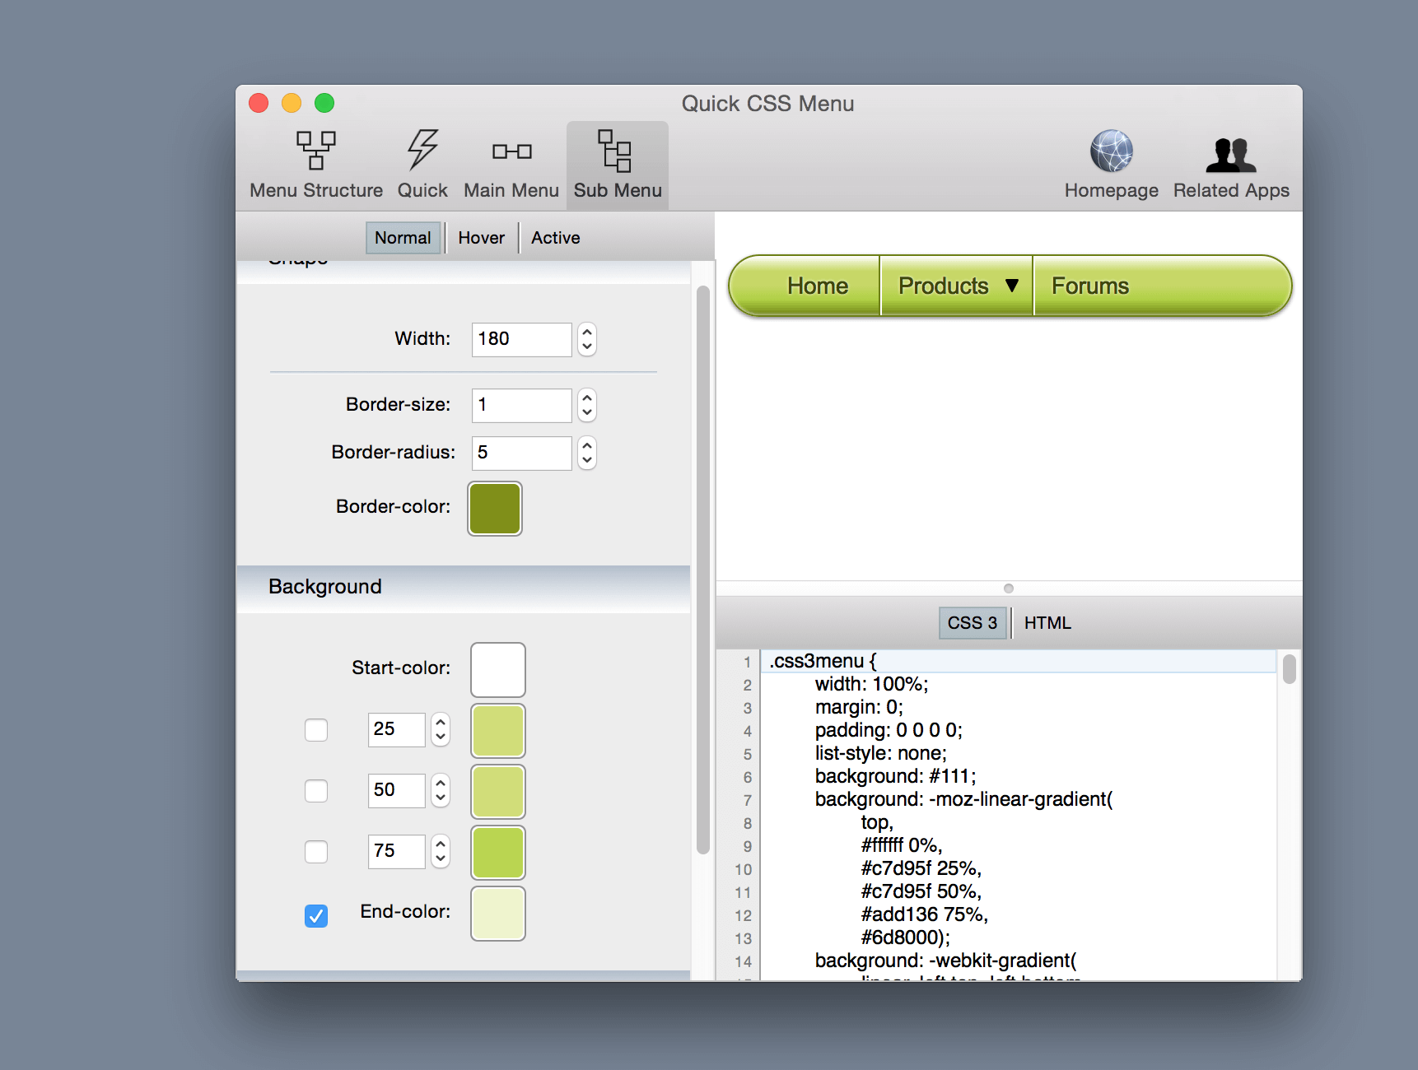
Task: Click the code line 'background: -webkit-gradient('
Action: click(x=945, y=961)
